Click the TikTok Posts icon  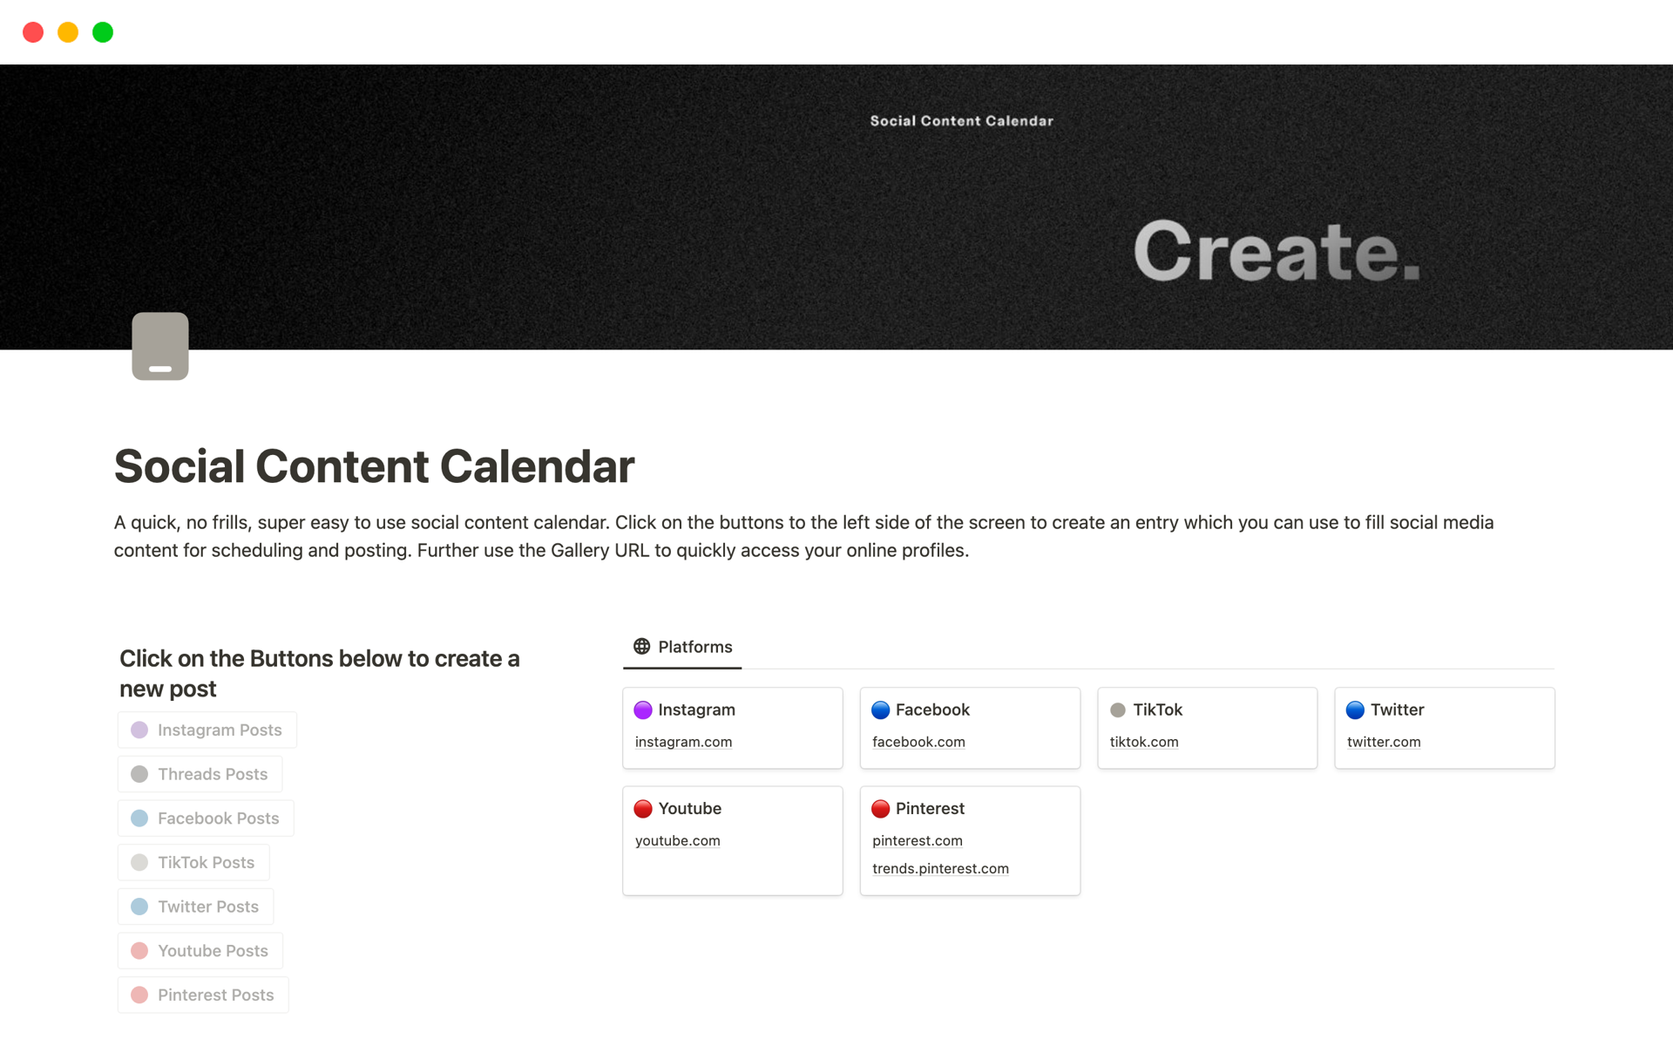[139, 861]
